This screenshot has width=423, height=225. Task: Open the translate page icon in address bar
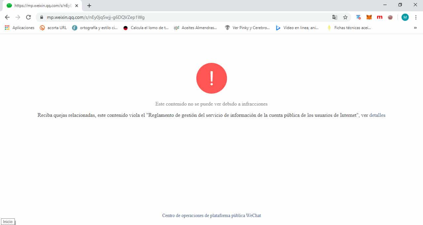[335, 17]
